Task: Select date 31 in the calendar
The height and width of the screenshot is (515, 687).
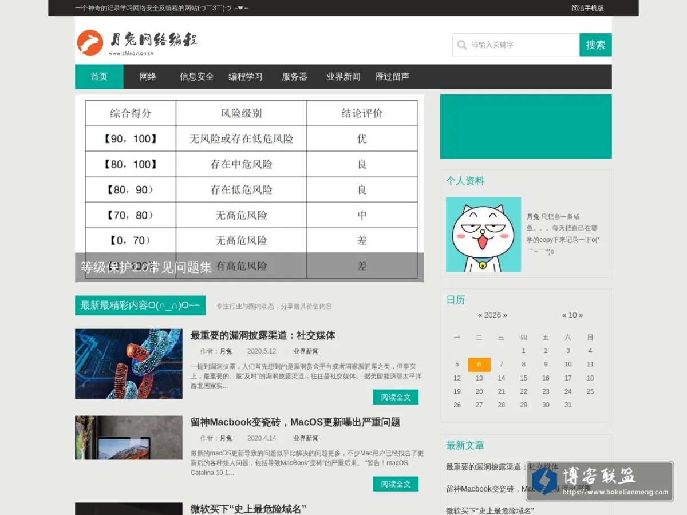Action: [568, 405]
